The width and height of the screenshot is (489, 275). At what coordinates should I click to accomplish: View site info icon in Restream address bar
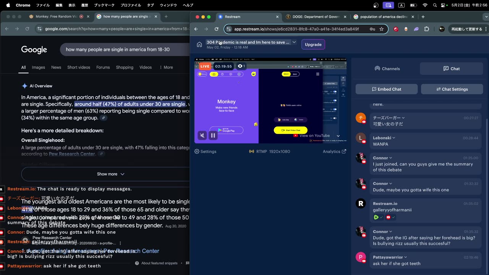[x=228, y=29]
